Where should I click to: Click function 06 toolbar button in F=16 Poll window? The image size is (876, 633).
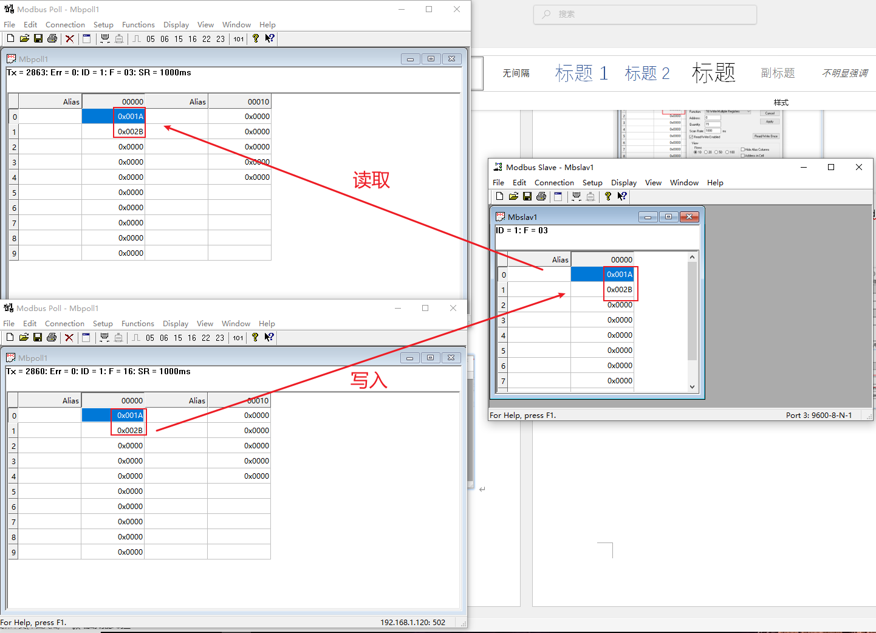tap(164, 338)
